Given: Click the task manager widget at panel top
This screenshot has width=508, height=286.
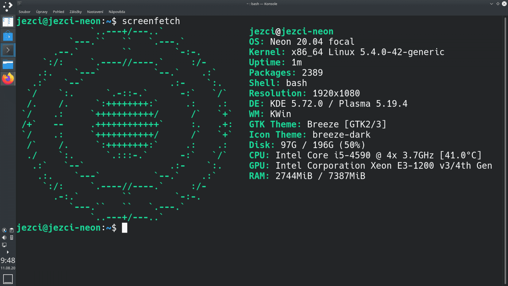Looking at the screenshot, I should (x=8, y=22).
